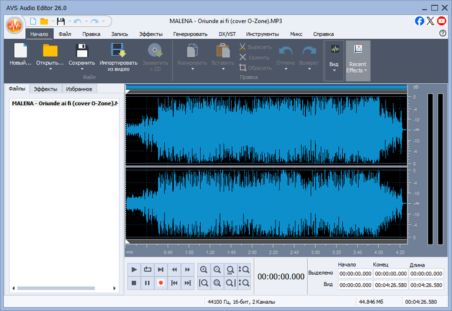The width and height of the screenshot is (452, 311).
Task: Expand the Save button dropdown arrow
Action: point(82,70)
